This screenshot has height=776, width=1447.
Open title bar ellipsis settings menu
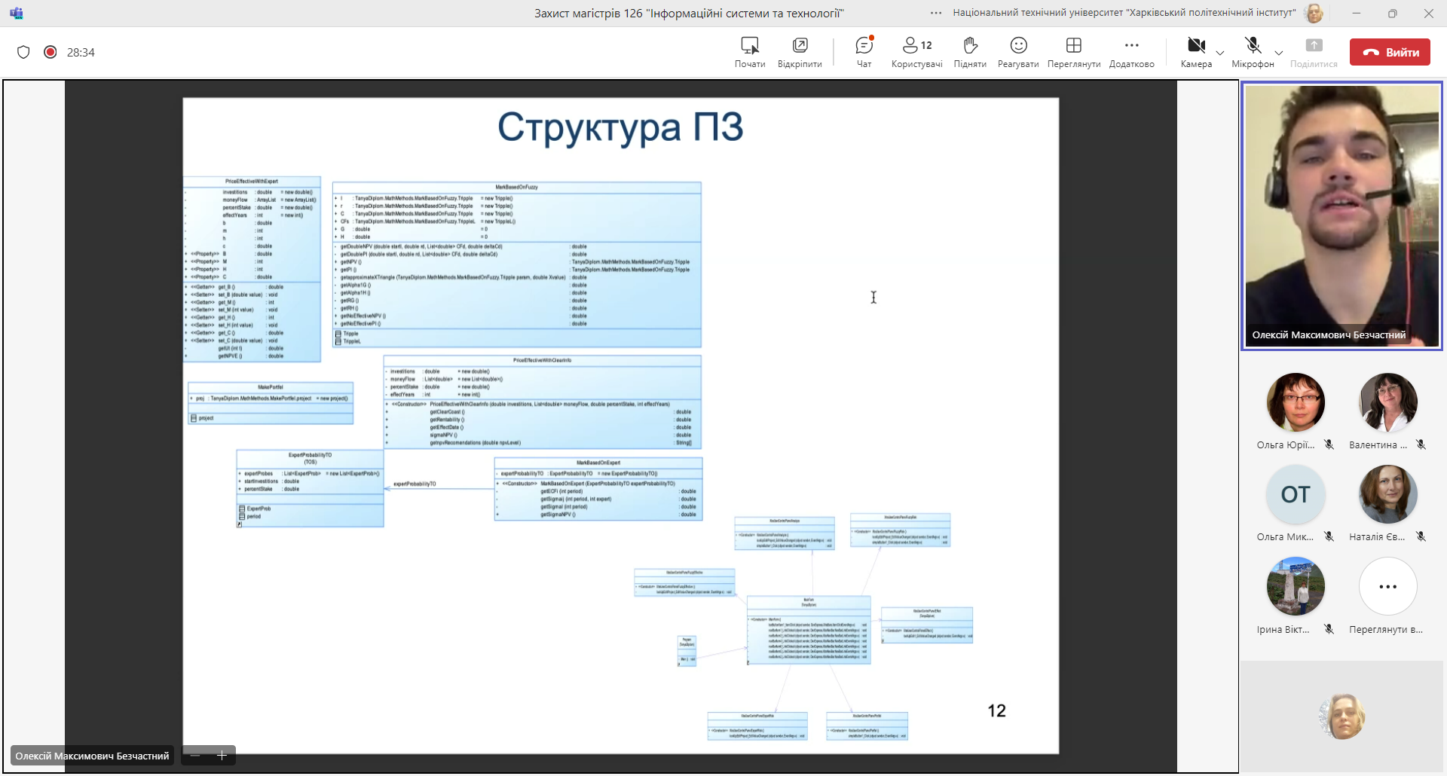click(936, 13)
